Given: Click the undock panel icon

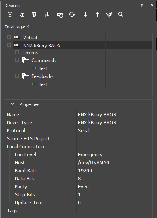Looking at the screenshot, I should 142,6.
